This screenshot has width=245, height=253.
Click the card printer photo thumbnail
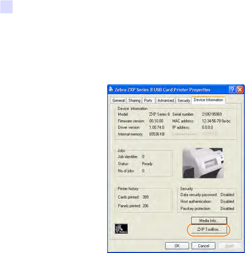coord(203,163)
